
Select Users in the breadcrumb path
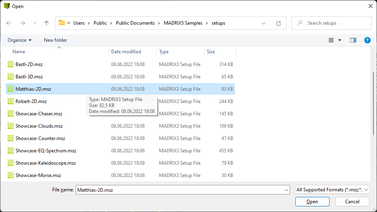[x=79, y=23]
